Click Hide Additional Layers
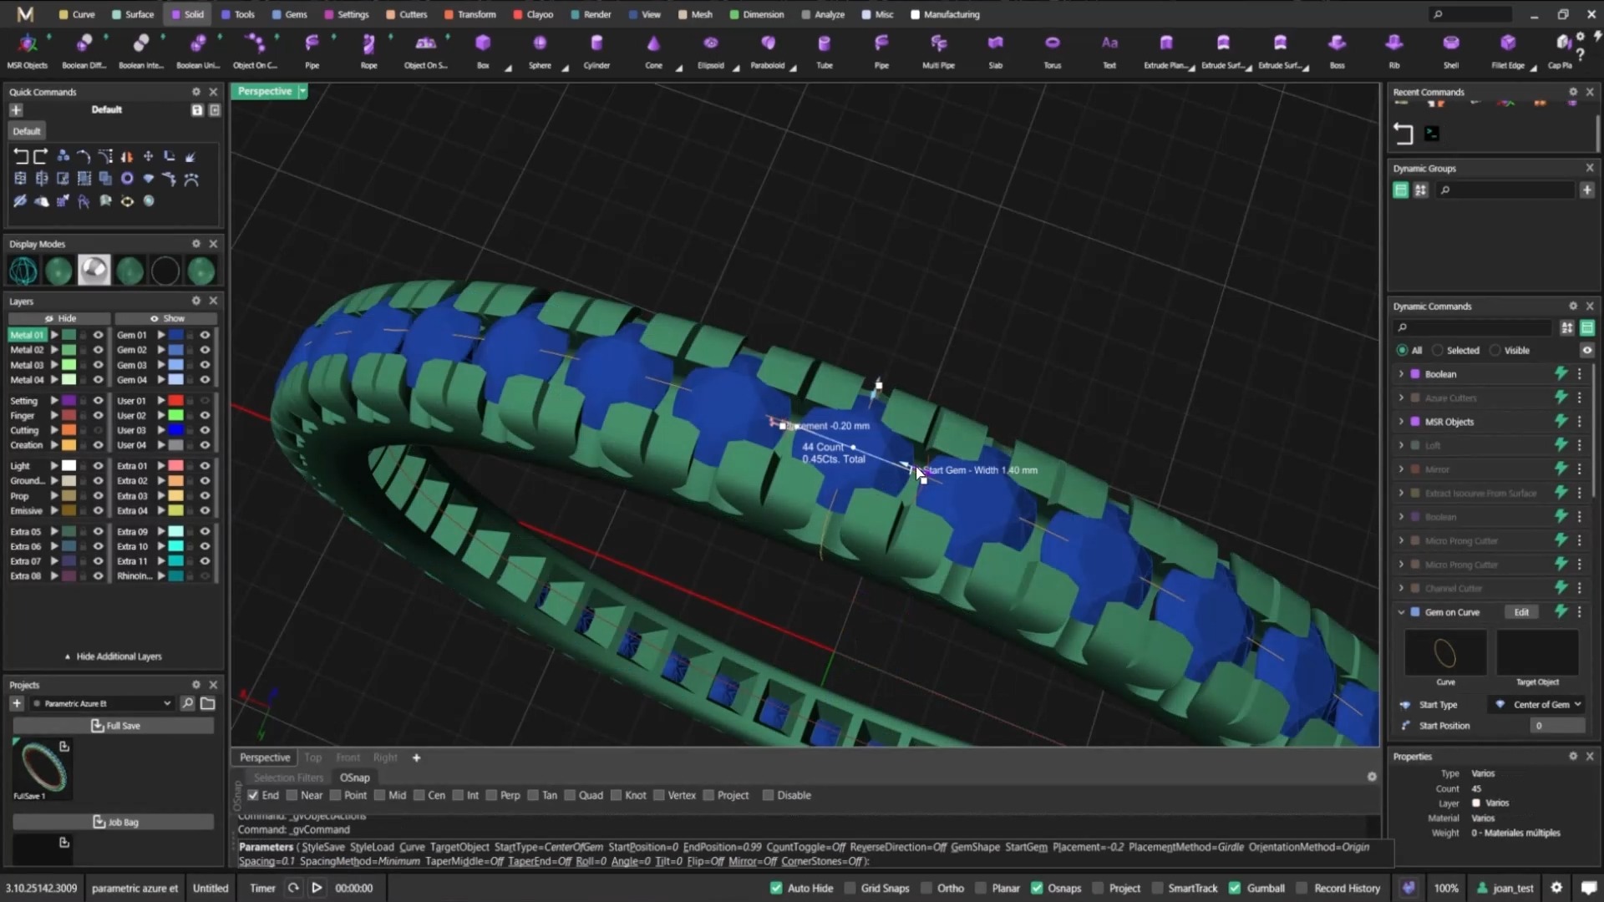1604x902 pixels. [x=113, y=656]
